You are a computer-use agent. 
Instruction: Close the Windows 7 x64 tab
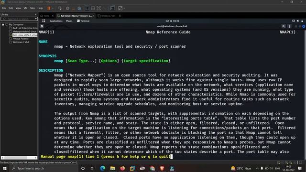(120, 16)
